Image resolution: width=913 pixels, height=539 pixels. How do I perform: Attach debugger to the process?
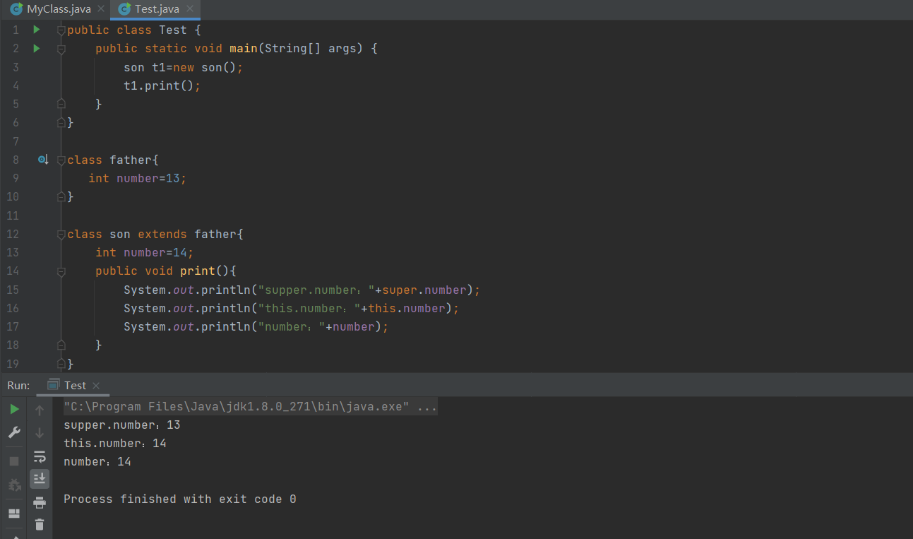point(14,485)
